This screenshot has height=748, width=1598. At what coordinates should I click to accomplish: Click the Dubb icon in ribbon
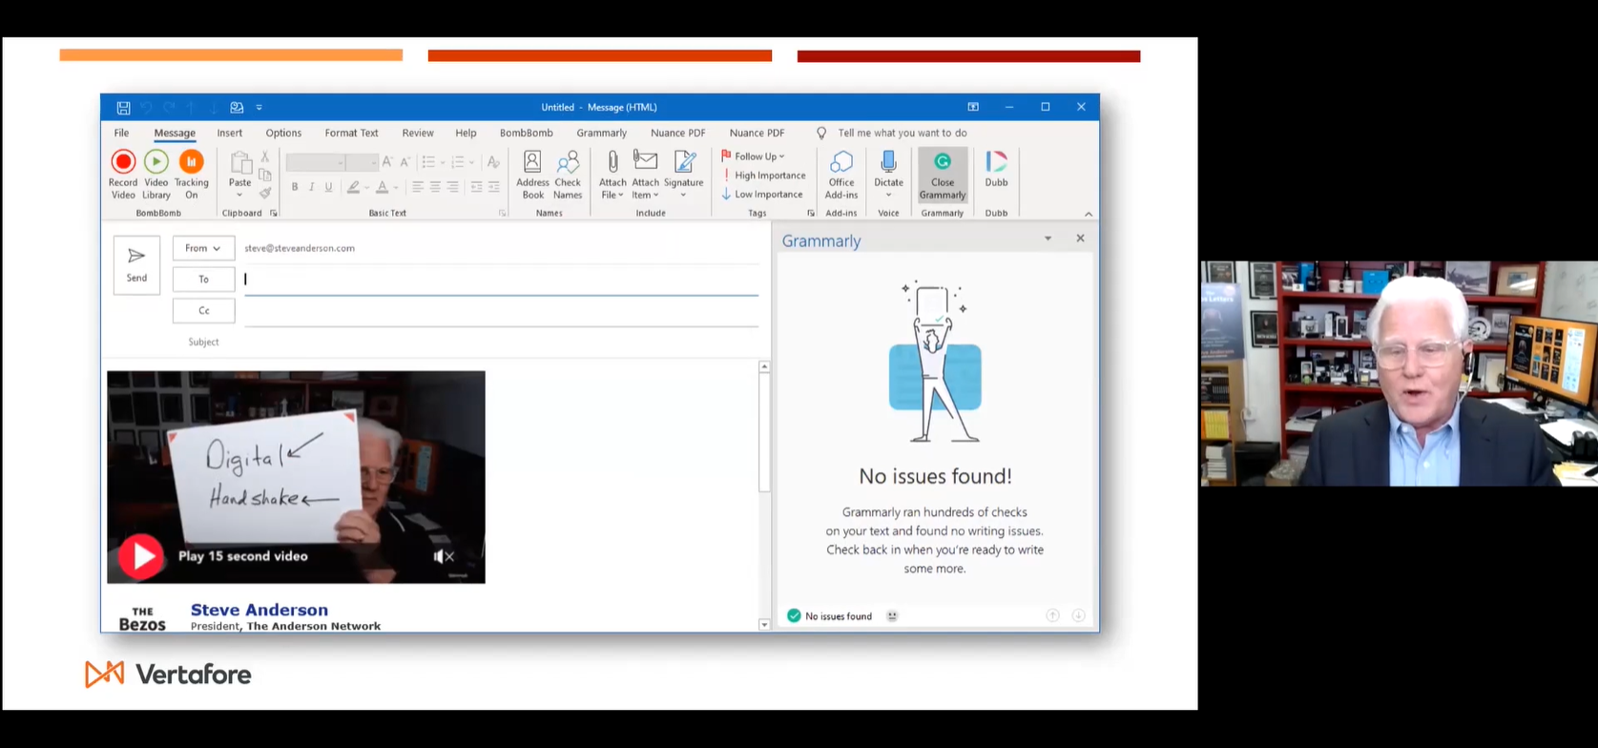click(x=996, y=169)
